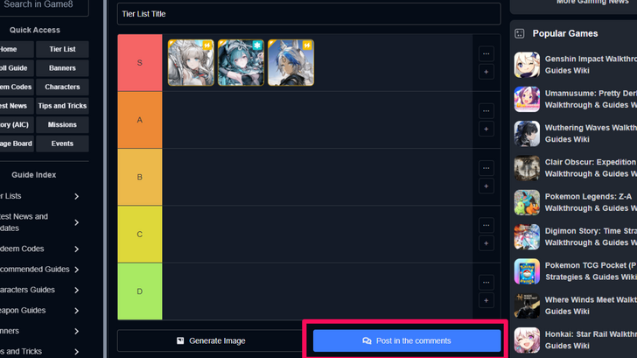Add a character to B tier
The height and width of the screenshot is (358, 637).
[x=486, y=186]
